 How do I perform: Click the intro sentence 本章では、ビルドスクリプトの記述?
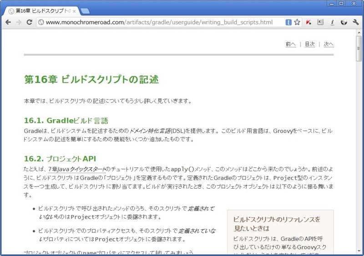[108, 101]
